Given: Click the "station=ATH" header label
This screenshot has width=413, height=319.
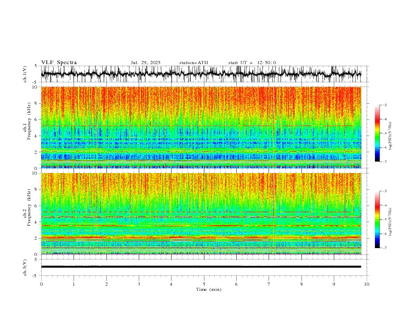Looking at the screenshot, I should point(193,63).
